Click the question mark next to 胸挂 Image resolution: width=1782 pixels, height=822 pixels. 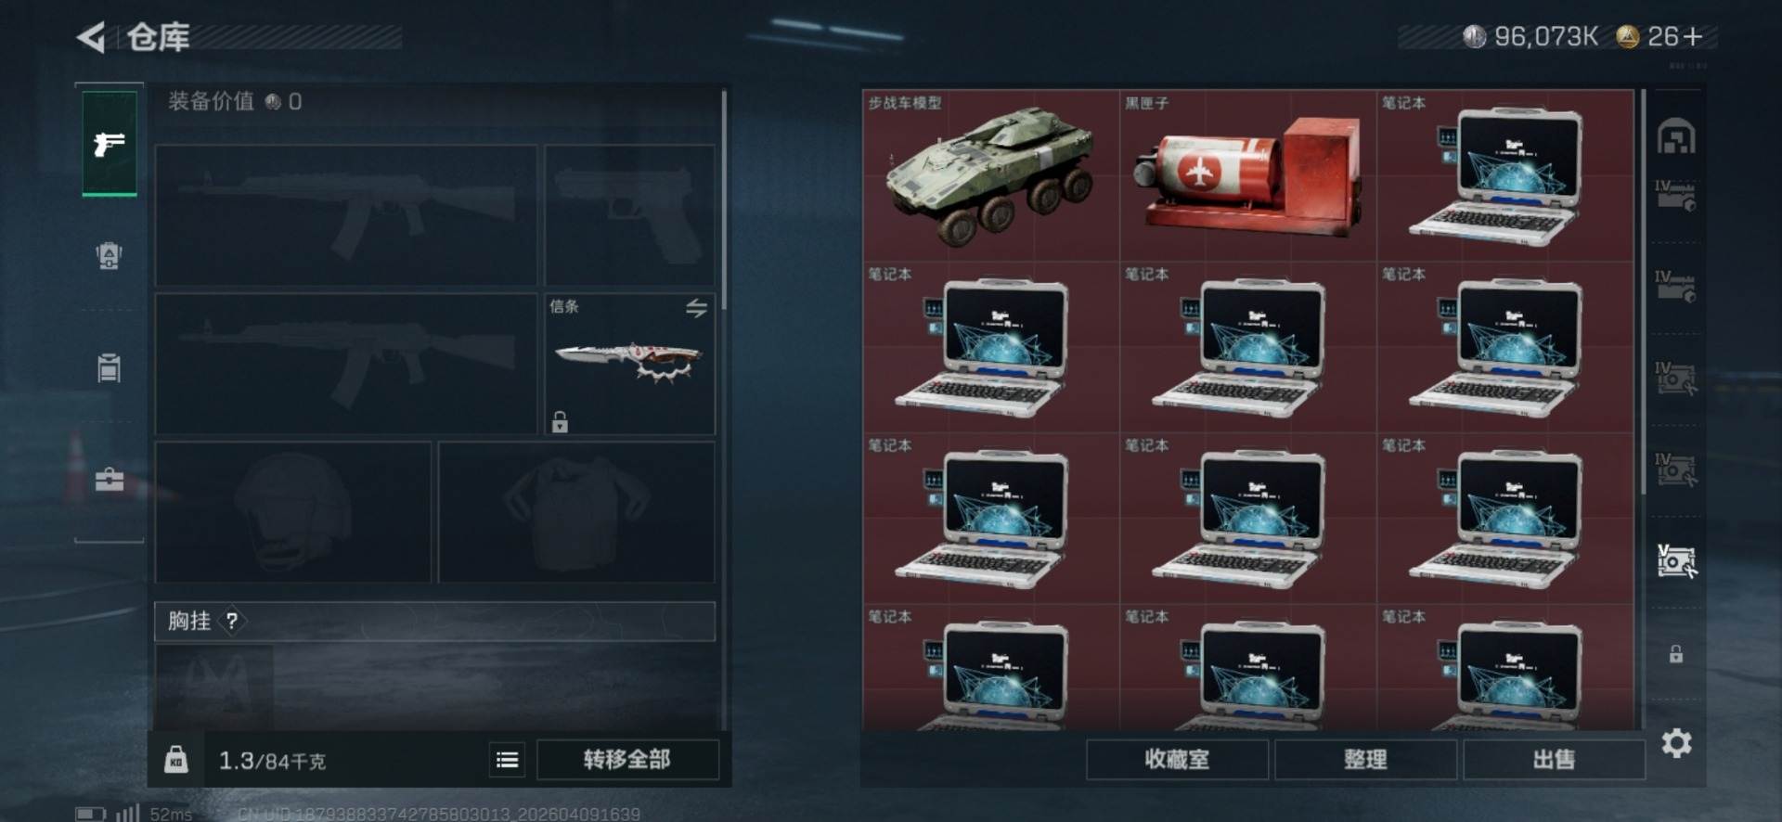tap(232, 621)
